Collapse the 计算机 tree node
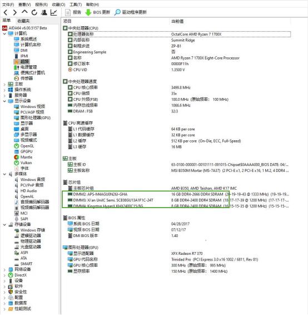Screen dimensions: 308x315 4,34
